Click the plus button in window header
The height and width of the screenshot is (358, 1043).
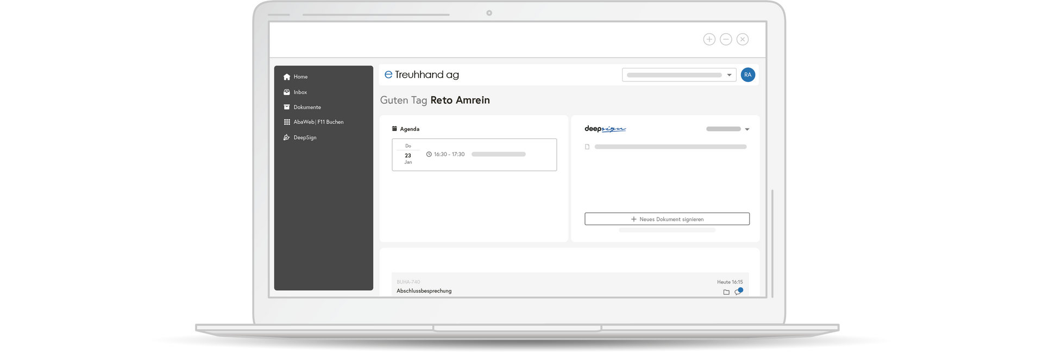tap(709, 39)
